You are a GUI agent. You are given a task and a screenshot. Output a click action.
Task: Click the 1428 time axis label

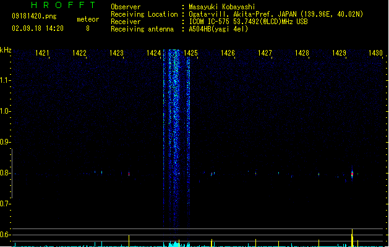pyautogui.click(x=302, y=53)
